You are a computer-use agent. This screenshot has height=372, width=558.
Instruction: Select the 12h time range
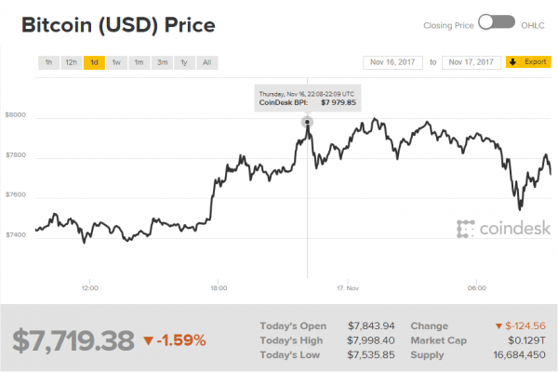click(x=71, y=62)
